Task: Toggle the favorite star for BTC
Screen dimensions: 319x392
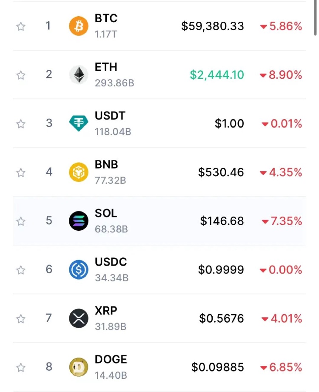Action: pyautogui.click(x=21, y=26)
